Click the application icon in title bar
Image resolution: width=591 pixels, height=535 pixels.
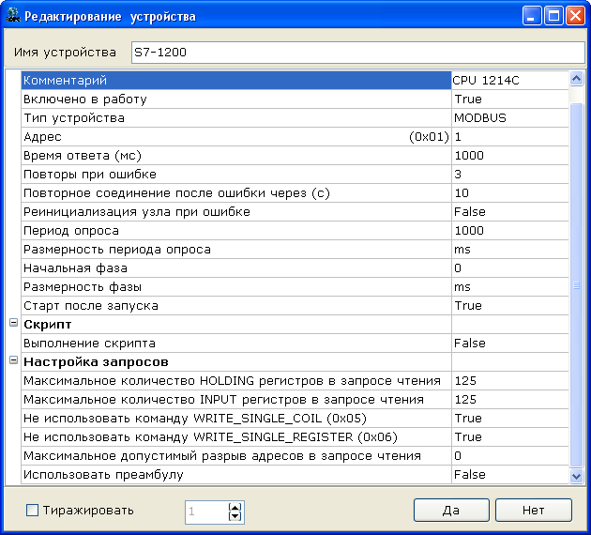[x=12, y=16]
